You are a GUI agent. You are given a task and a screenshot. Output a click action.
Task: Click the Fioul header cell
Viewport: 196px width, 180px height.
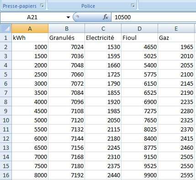tap(139, 38)
